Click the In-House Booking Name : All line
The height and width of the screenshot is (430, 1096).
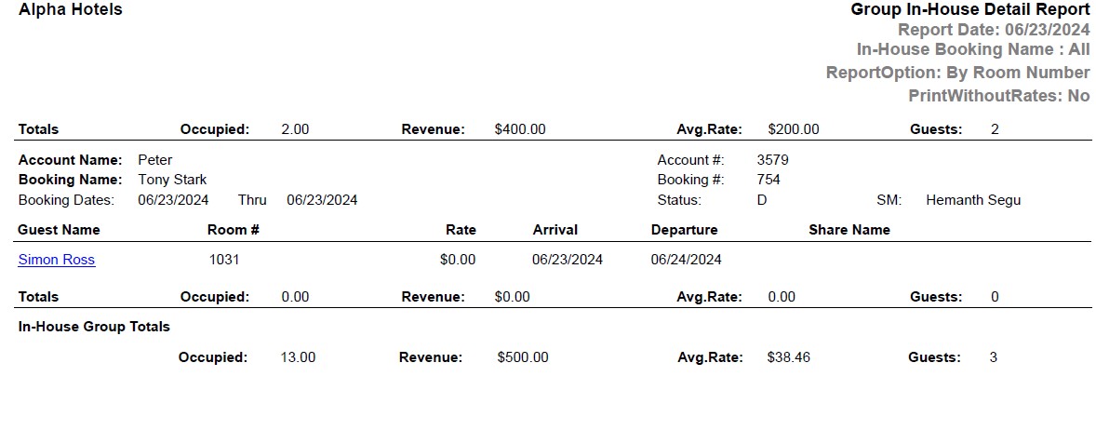[x=972, y=50]
